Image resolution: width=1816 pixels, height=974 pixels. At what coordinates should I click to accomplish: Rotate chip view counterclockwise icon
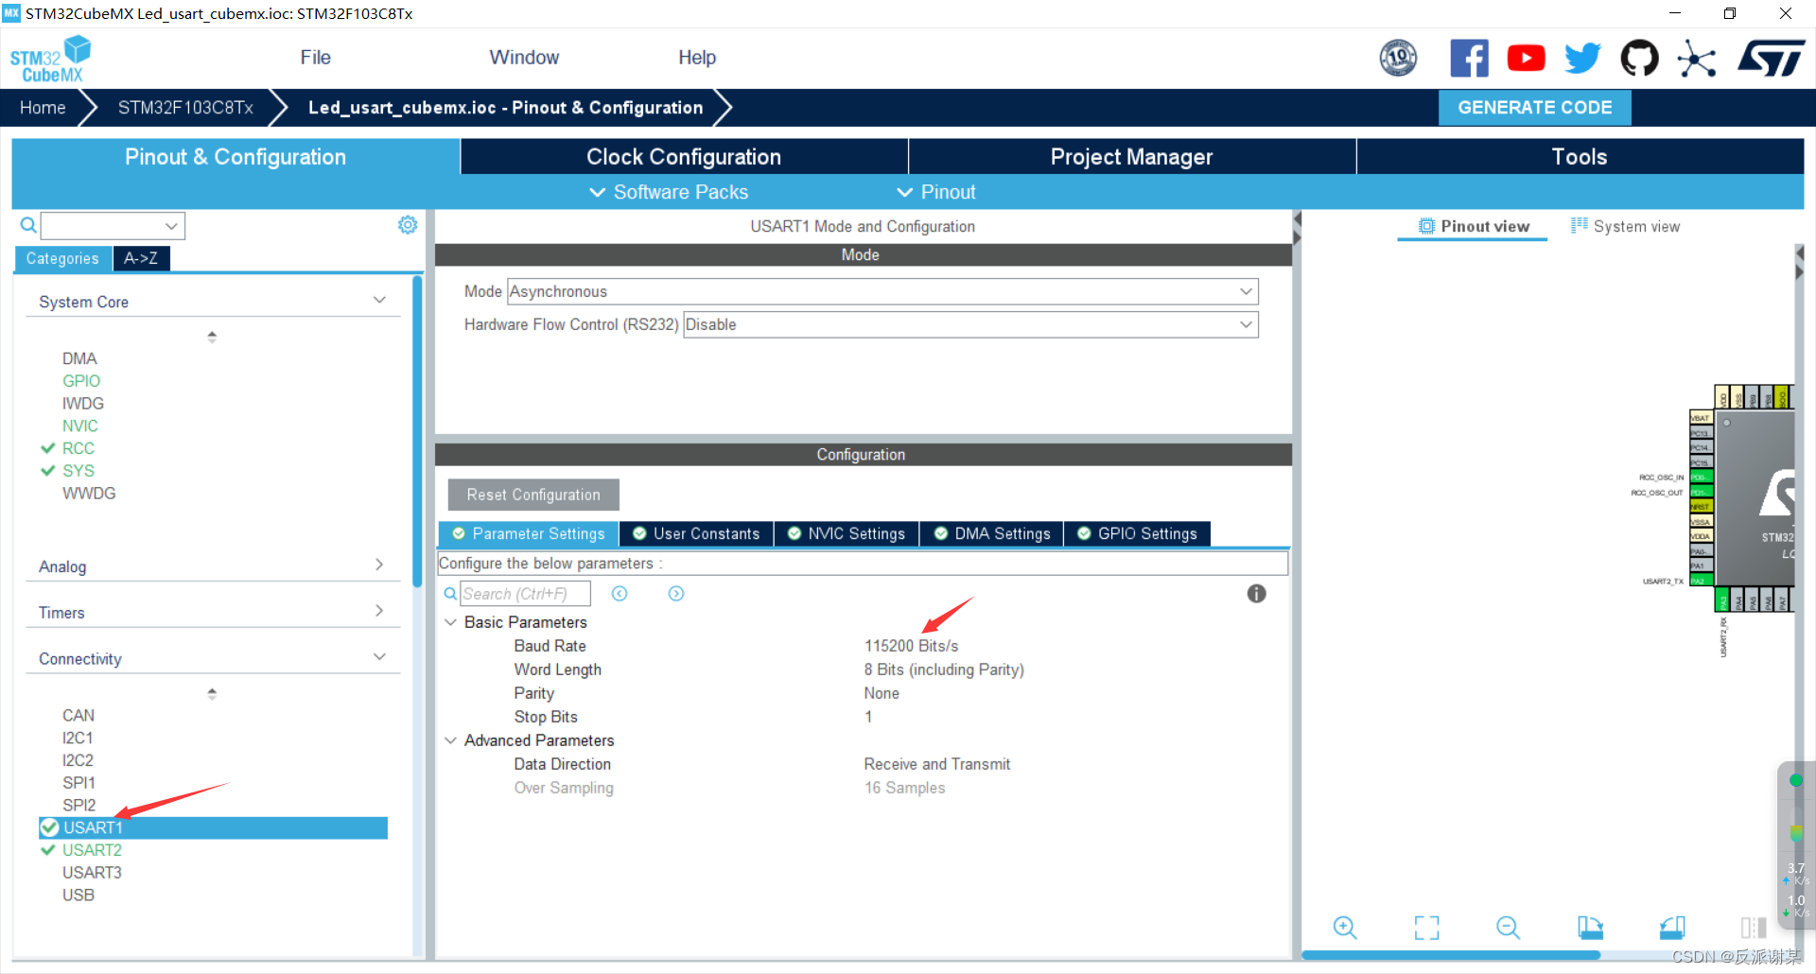coord(1672,928)
